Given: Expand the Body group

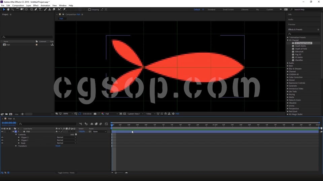Looking at the screenshot, I should point(19,143).
